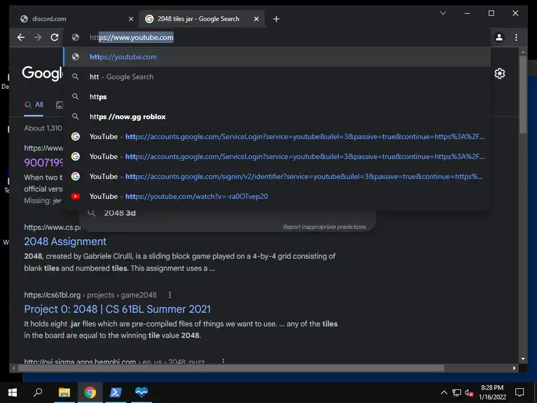Viewport: 537px width, 403px height.
Task: Click the red YouTube icon in suggestions
Action: click(76, 196)
